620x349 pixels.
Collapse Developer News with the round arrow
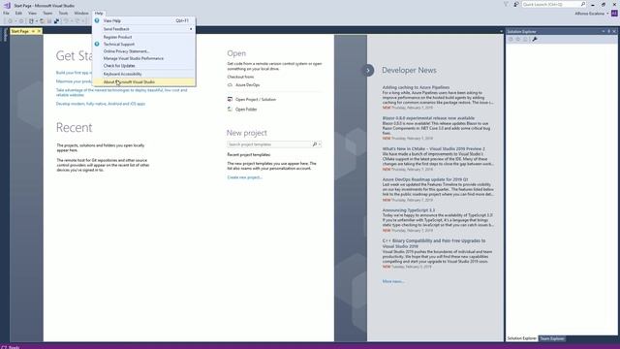[368, 71]
